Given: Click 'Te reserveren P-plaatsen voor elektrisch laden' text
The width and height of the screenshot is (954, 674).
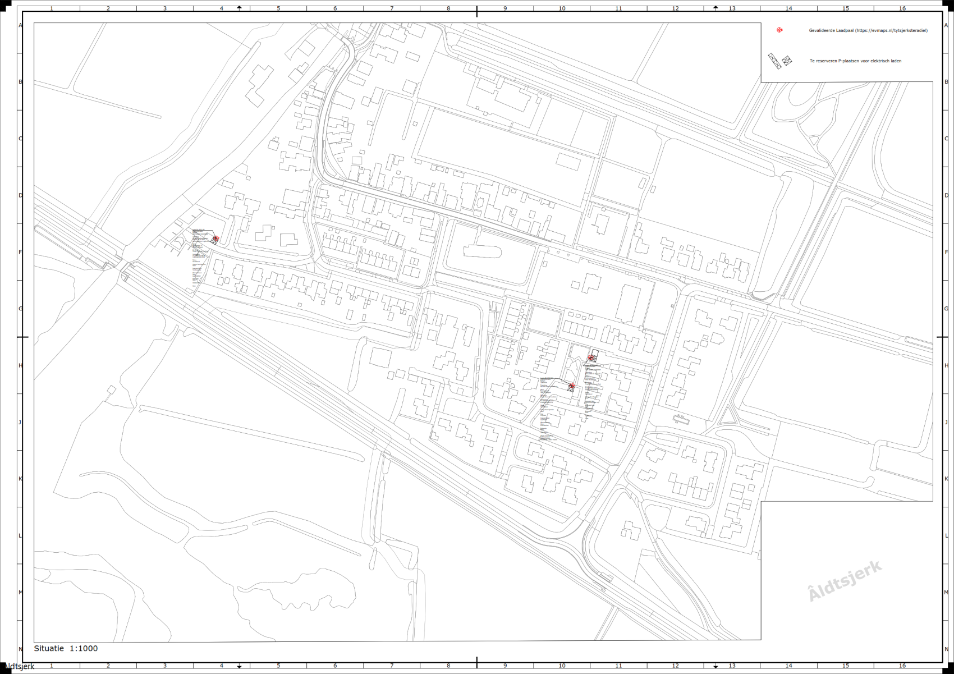Looking at the screenshot, I should [x=855, y=61].
